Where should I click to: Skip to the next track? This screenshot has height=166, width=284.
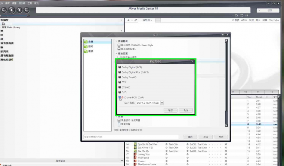pos(27,10)
